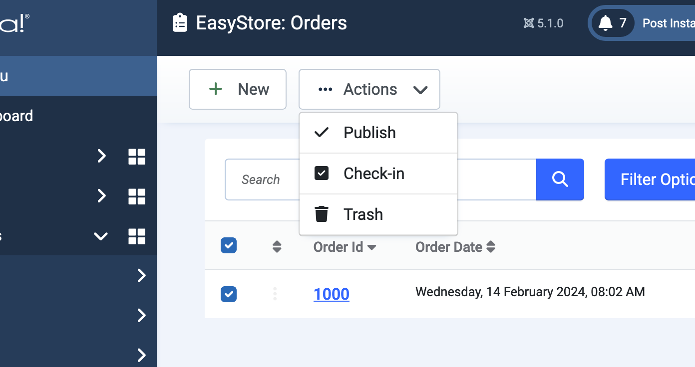Screen dimensions: 695x367
Task: Click the trash icon in the Actions menu
Action: [x=322, y=213]
